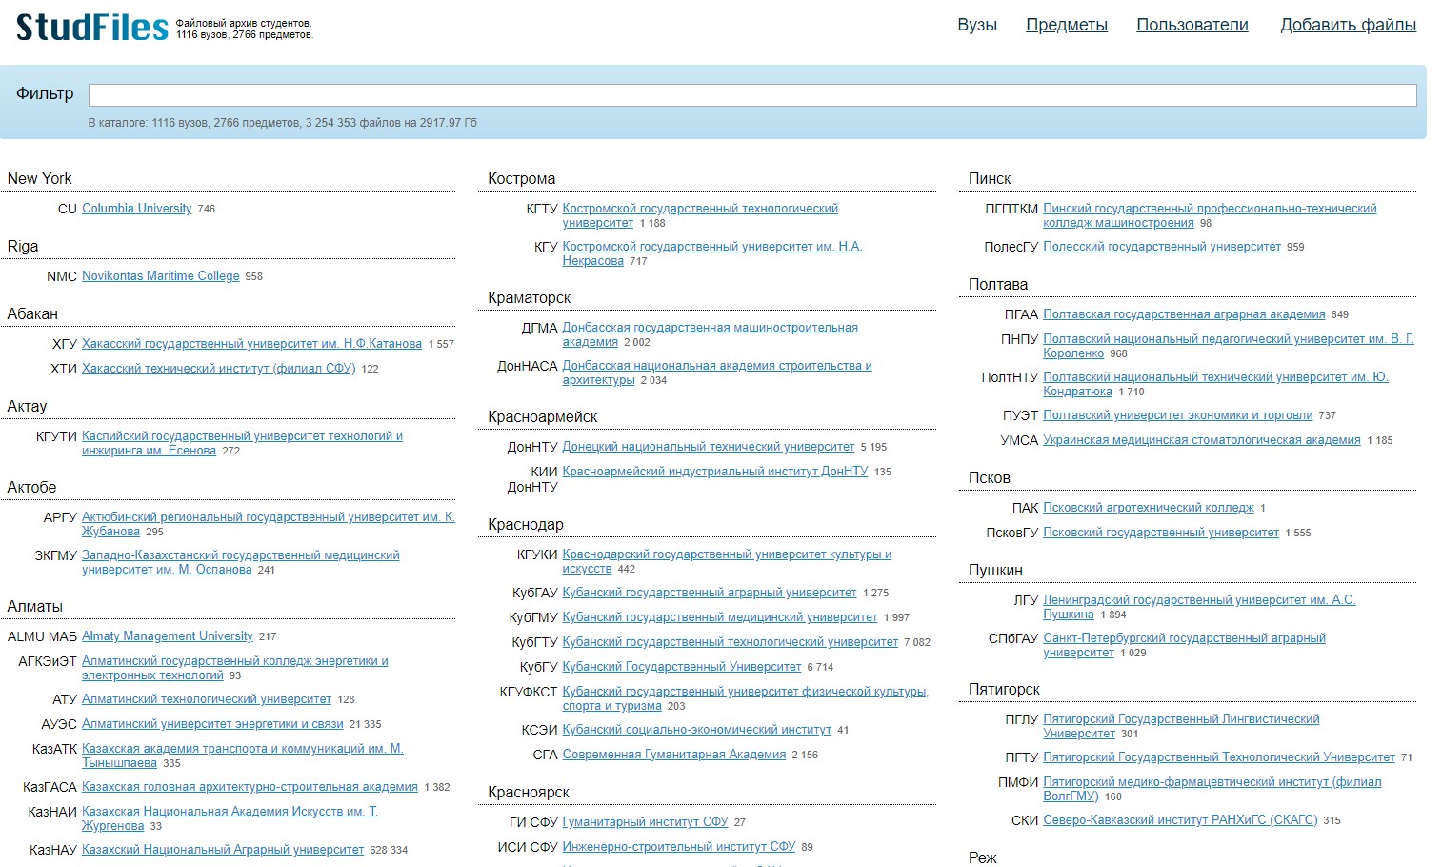The image size is (1442, 867).
Task: Open Кубанский университет физической культуры link
Action: [x=746, y=698]
